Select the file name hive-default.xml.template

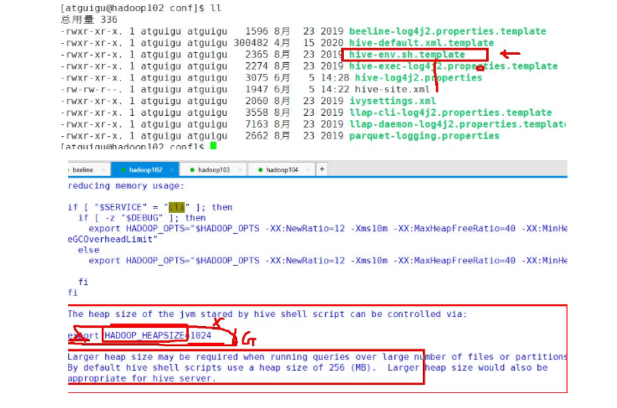[x=422, y=42]
